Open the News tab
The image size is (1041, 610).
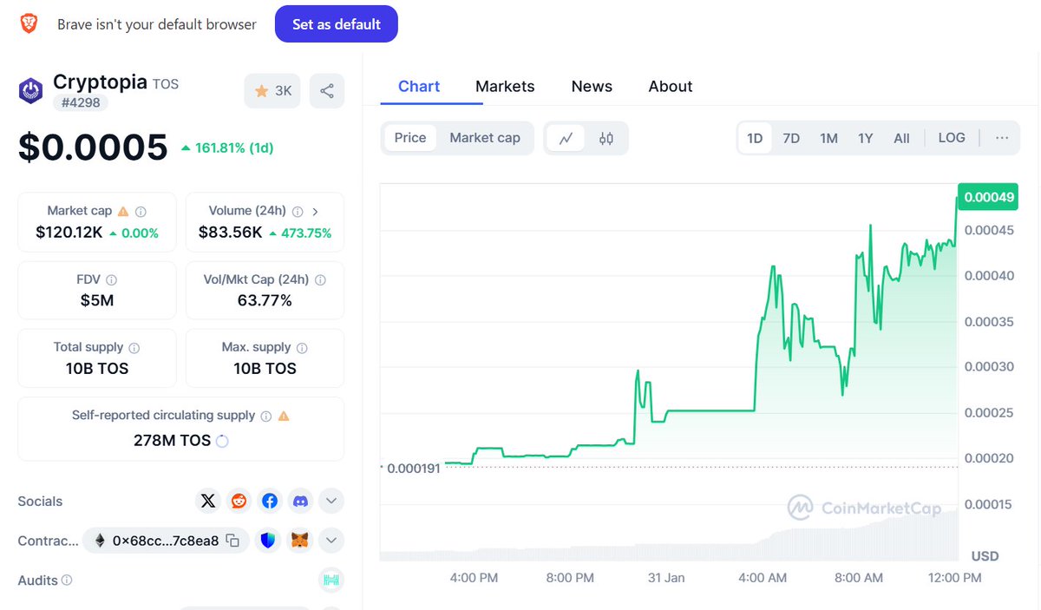click(592, 87)
